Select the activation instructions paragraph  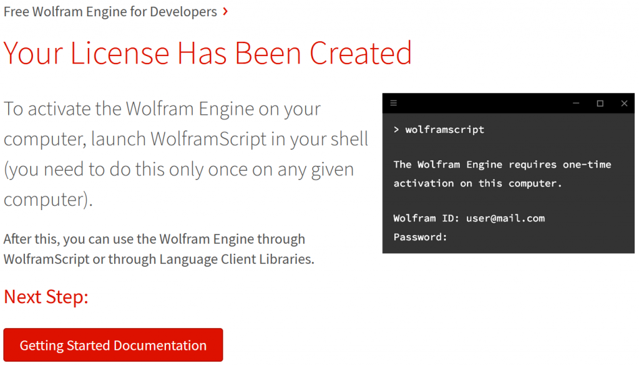[184, 153]
